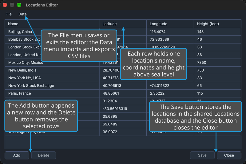Open the File menu
Image resolution: width=246 pixels, height=164 pixels.
click(x=9, y=14)
